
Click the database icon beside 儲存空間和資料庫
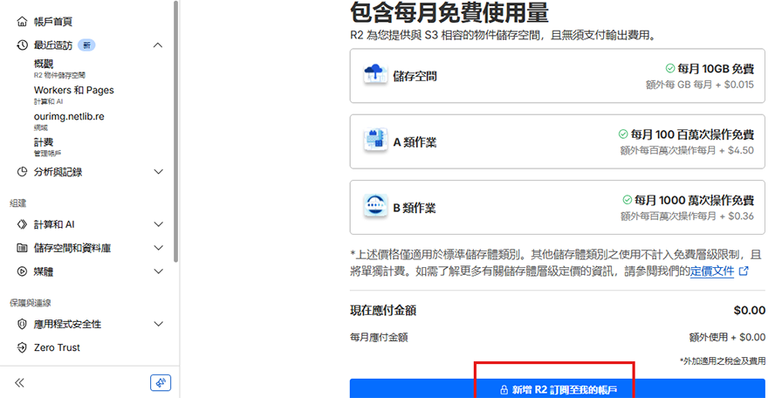(x=22, y=248)
